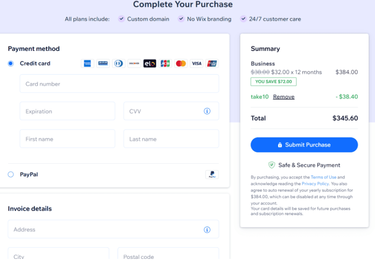Open the Terms of Use link
The height and width of the screenshot is (267, 375).
pyautogui.click(x=323, y=177)
